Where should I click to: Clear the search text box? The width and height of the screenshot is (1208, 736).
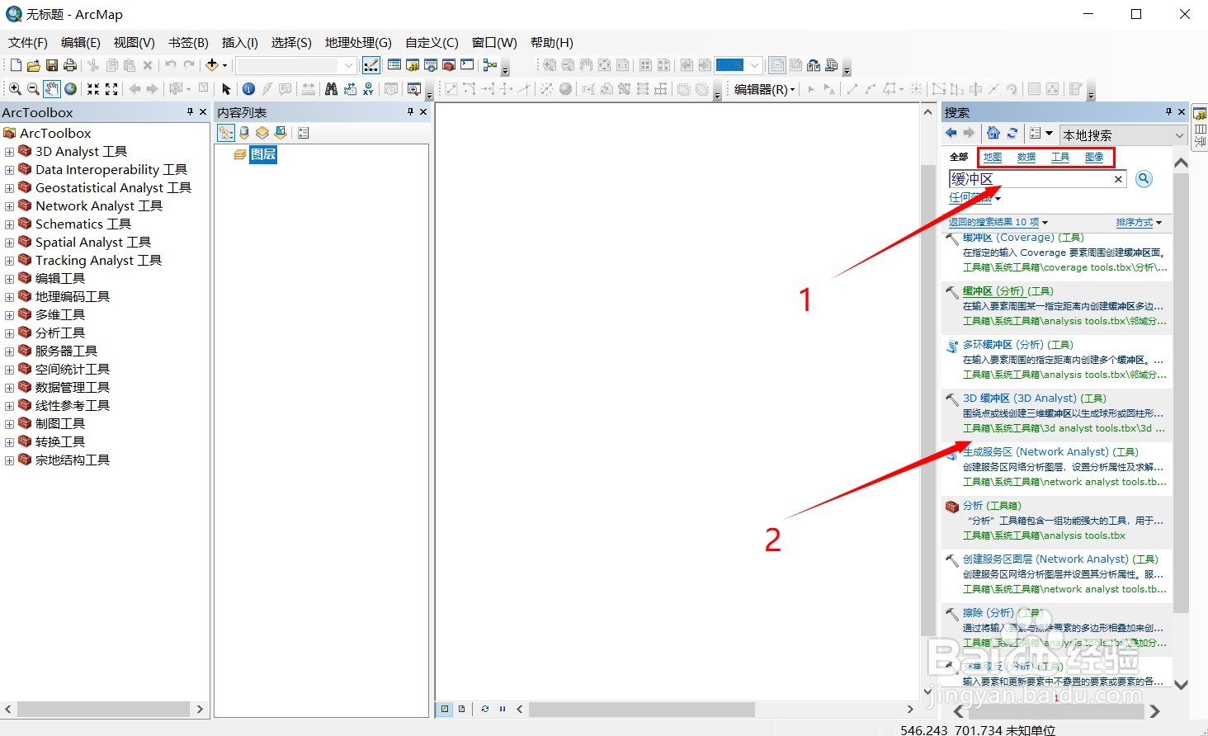[x=1119, y=179]
